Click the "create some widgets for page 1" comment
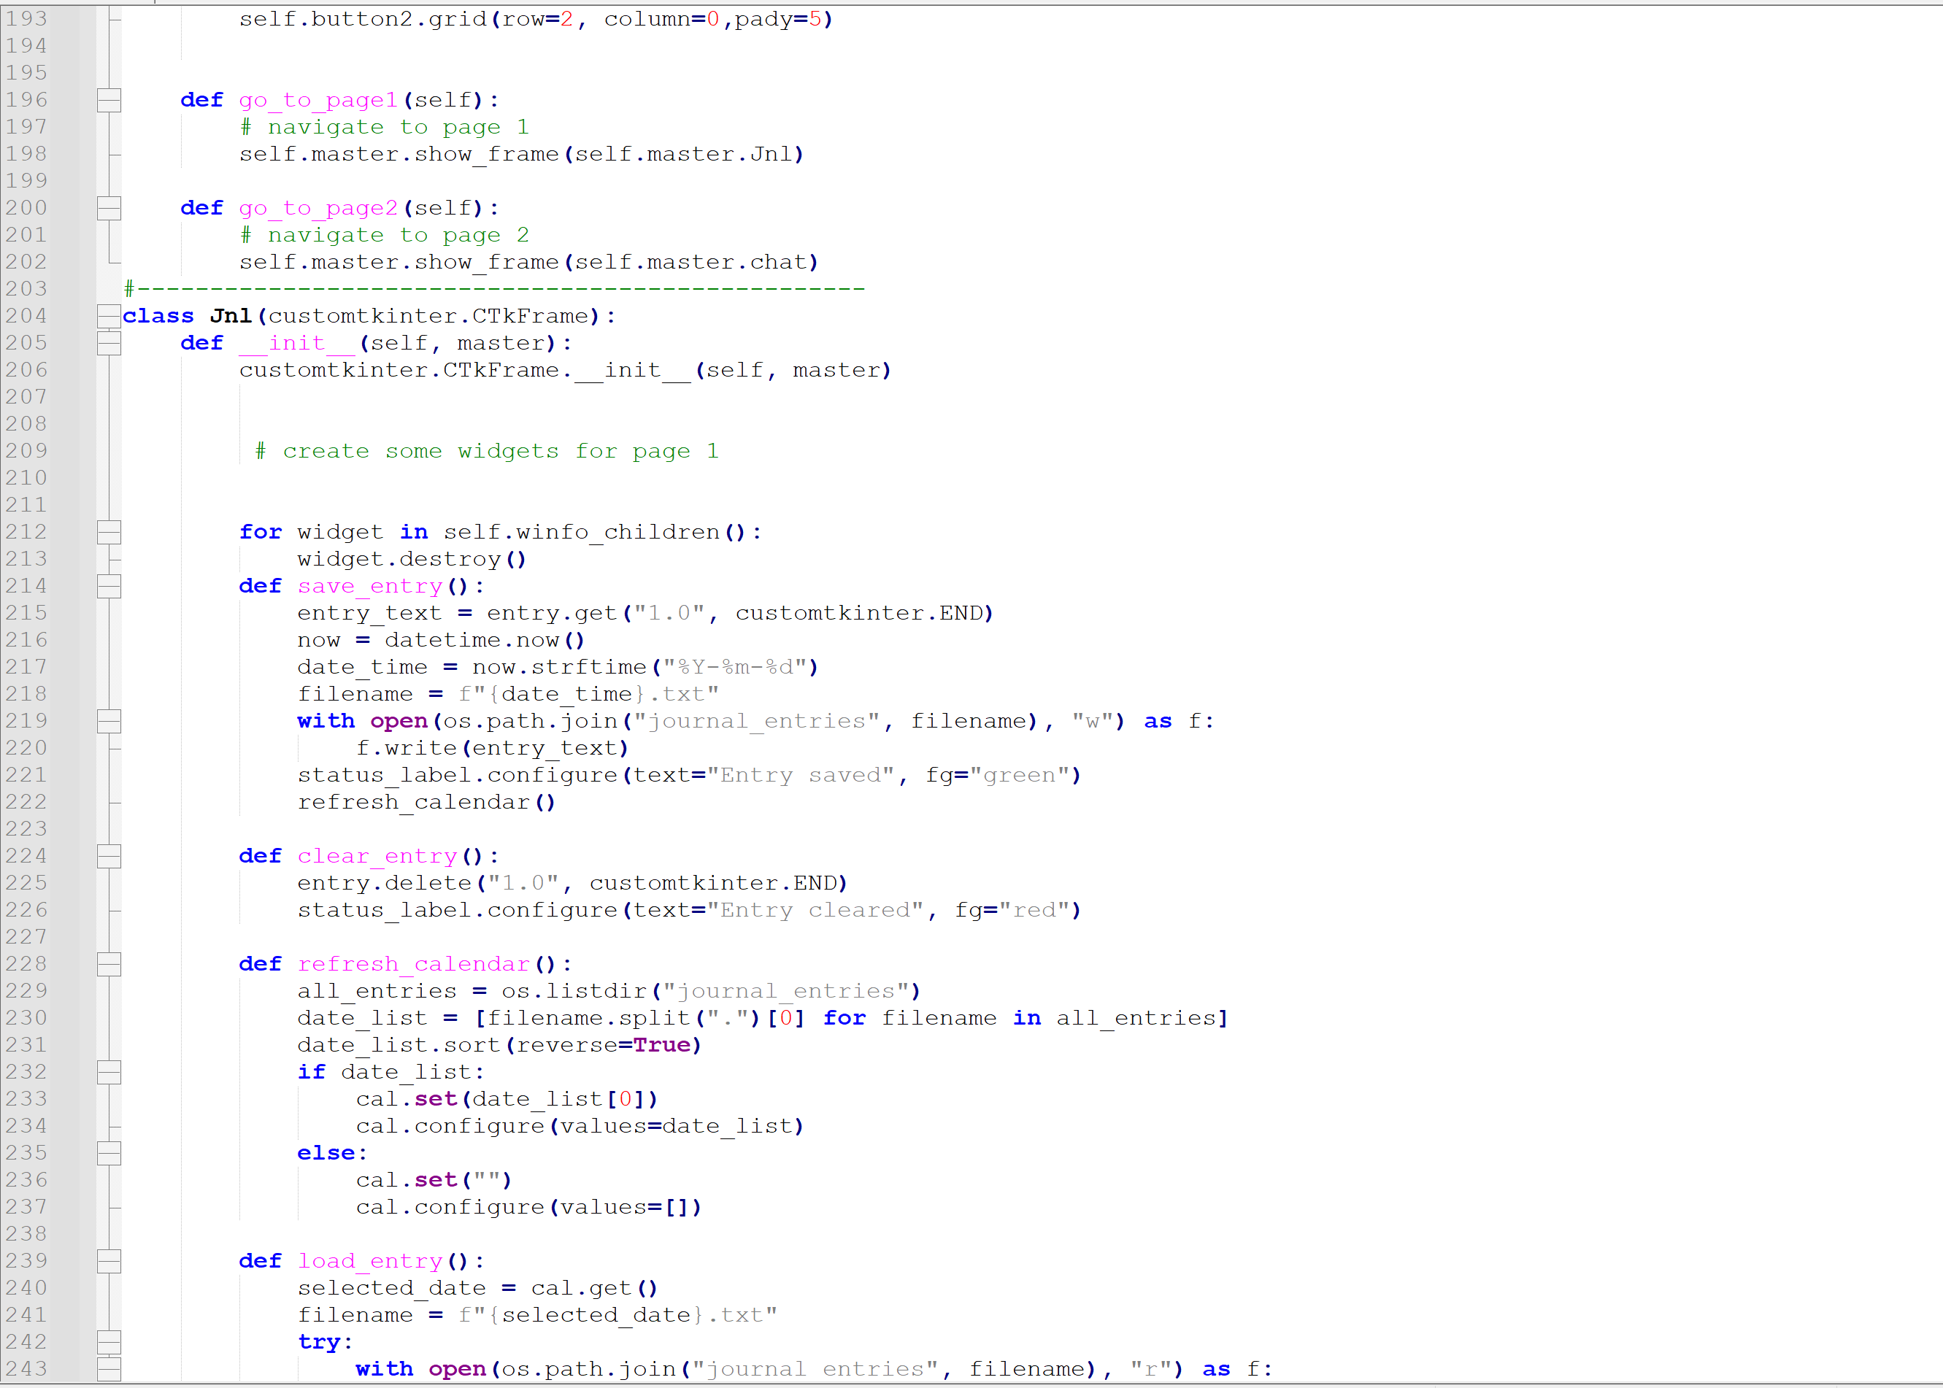 coord(488,451)
